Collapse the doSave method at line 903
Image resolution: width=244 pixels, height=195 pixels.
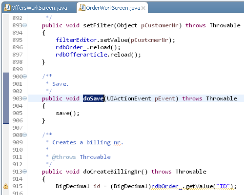[25, 98]
